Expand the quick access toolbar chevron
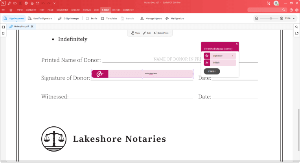Screen dimensions: 300x163 coord(55,3)
